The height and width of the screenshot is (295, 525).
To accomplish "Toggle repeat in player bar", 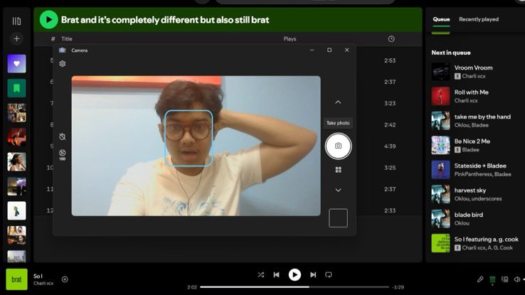I will pos(329,275).
